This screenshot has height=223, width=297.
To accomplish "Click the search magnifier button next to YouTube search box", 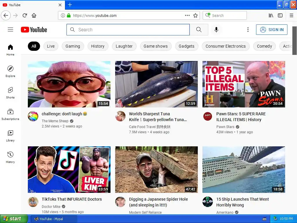I will point(199,30).
